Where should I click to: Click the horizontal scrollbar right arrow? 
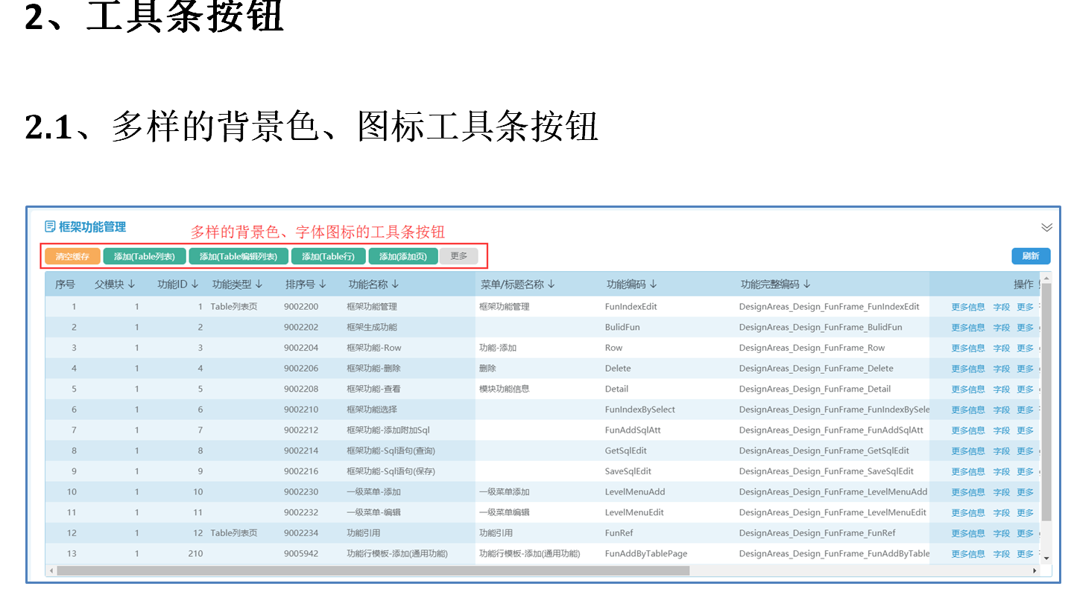[x=1034, y=570]
